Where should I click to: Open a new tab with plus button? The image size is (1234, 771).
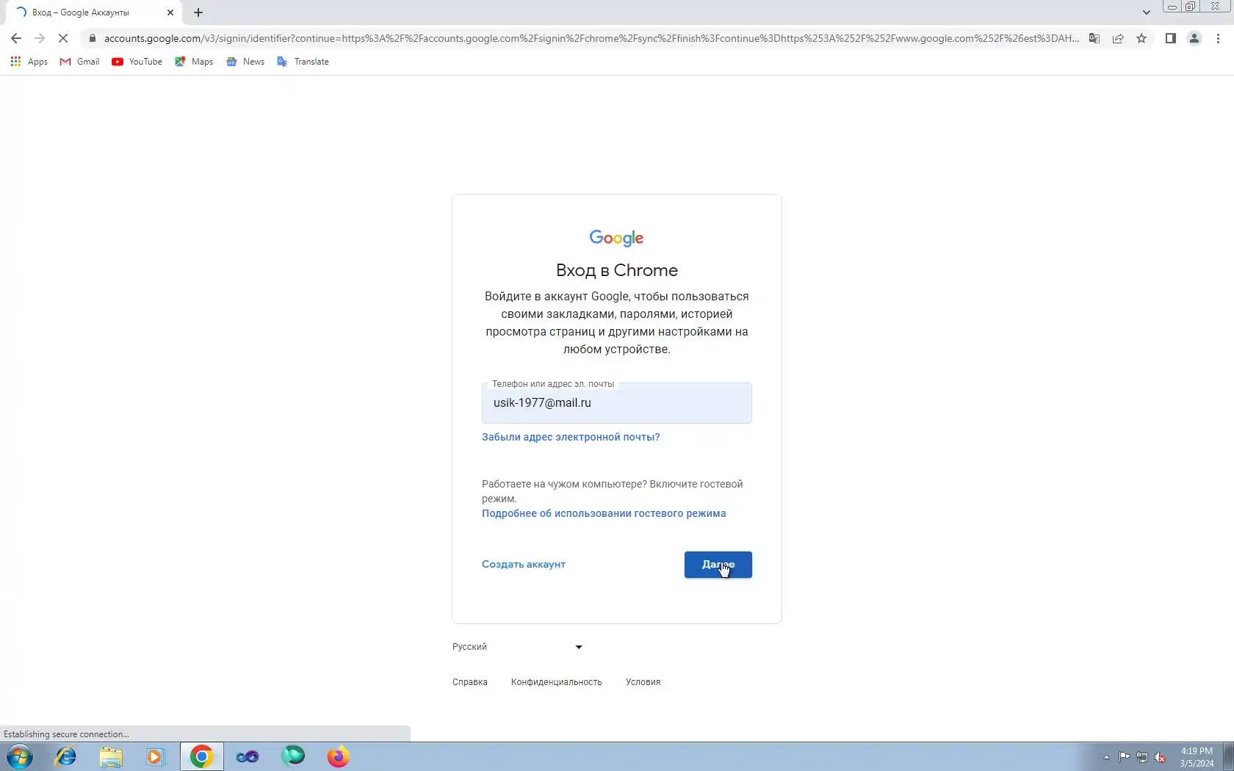coord(198,12)
